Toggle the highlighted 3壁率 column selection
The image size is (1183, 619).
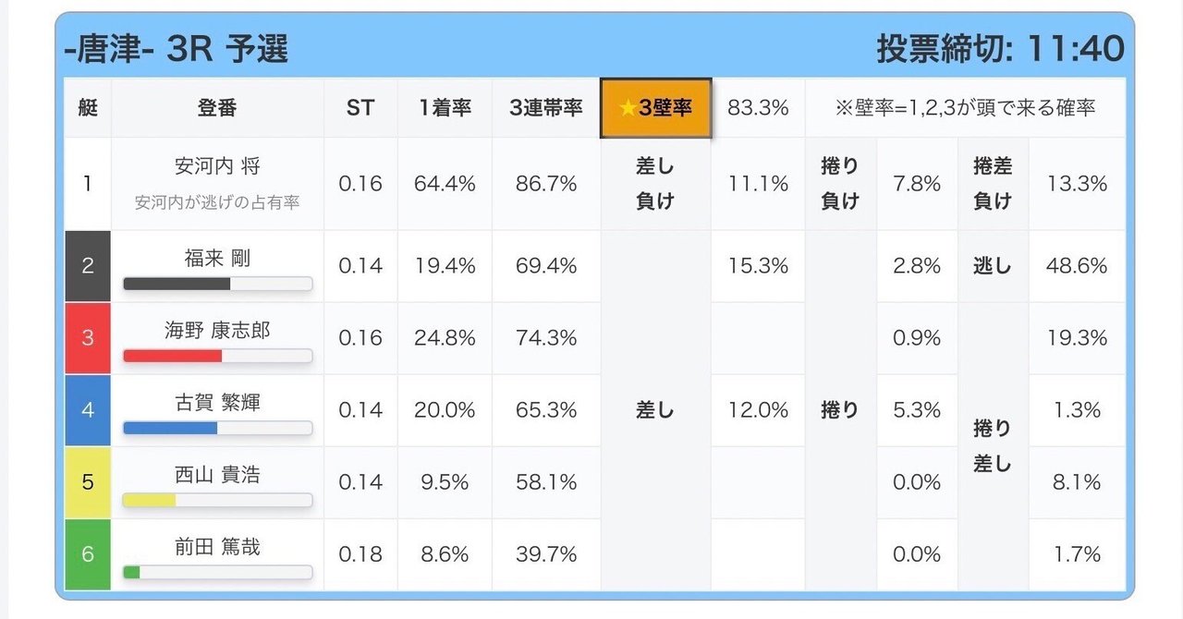[656, 109]
